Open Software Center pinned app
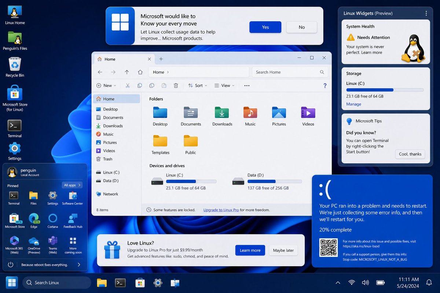This screenshot has width=440, height=293. tap(73, 198)
